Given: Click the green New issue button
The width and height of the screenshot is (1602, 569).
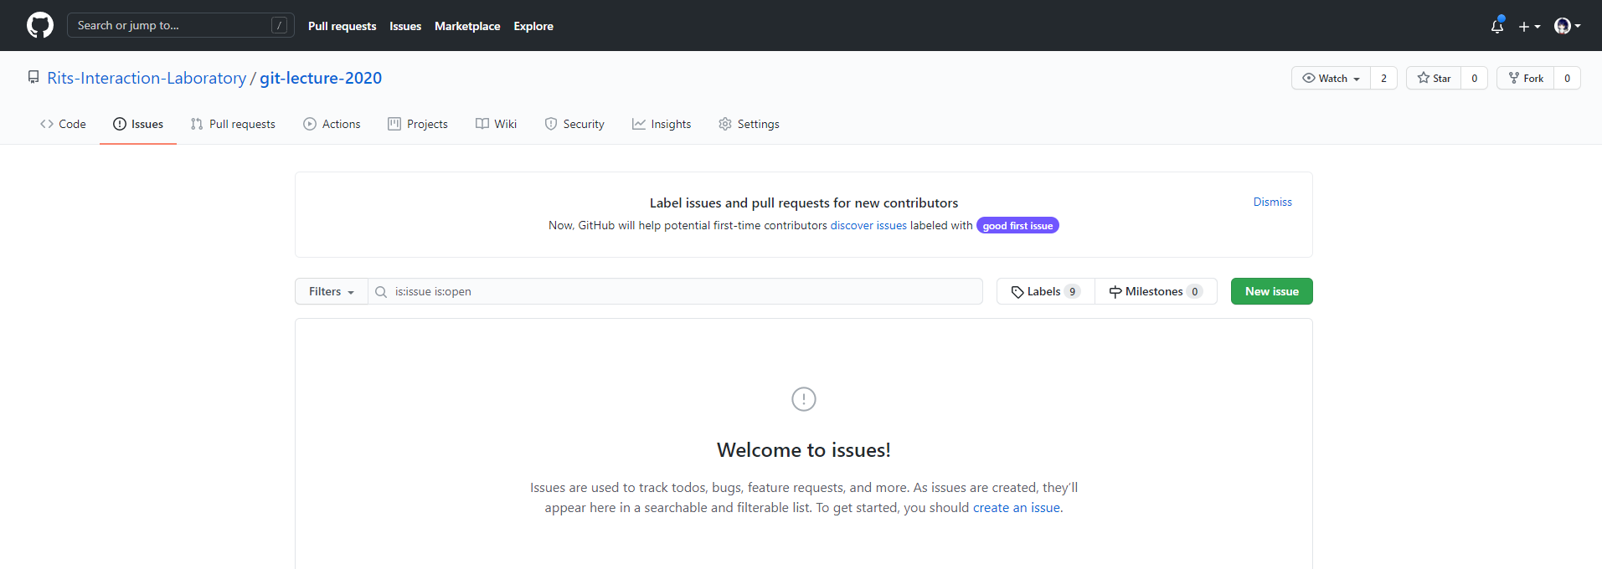Looking at the screenshot, I should coord(1271,291).
